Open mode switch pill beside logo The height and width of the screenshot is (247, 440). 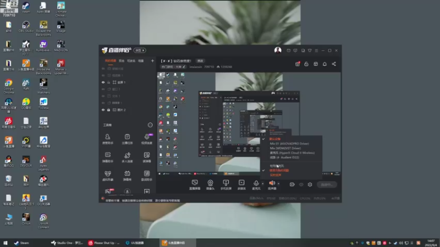(140, 50)
